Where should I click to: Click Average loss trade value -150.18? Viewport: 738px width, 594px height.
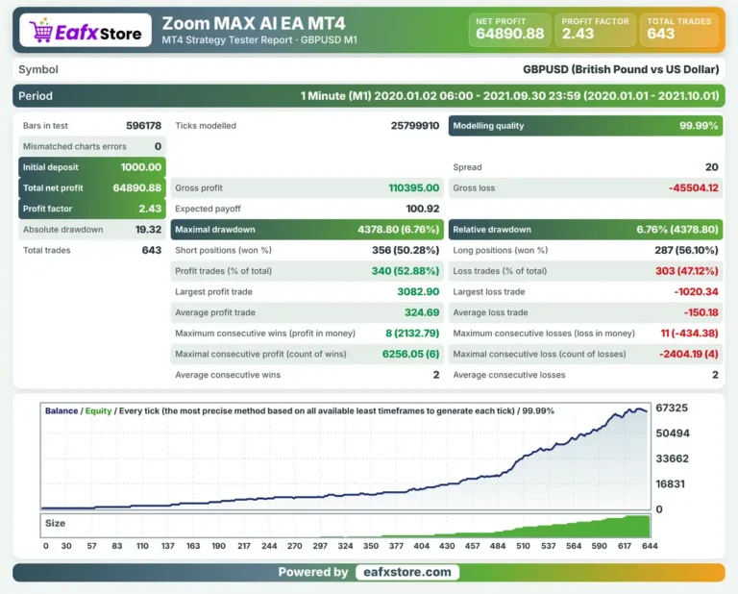[x=701, y=312]
